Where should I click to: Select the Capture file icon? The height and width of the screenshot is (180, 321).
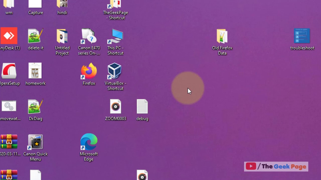coord(35,4)
